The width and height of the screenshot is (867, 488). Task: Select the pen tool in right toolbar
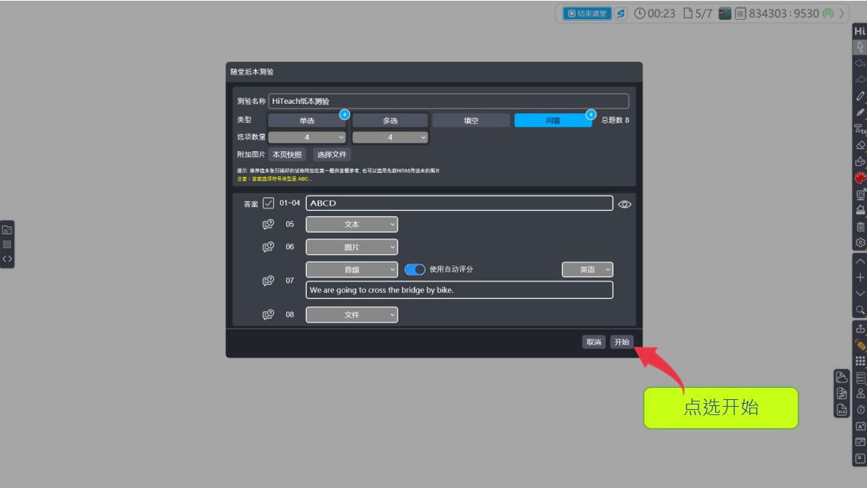coord(860,96)
